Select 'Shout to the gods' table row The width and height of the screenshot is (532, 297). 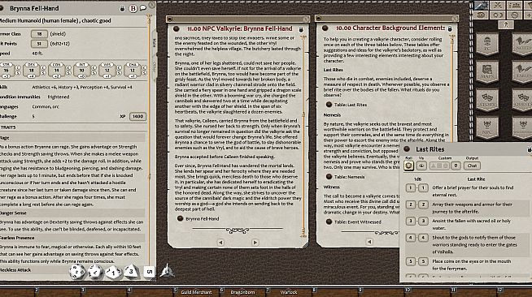[x=467, y=244]
